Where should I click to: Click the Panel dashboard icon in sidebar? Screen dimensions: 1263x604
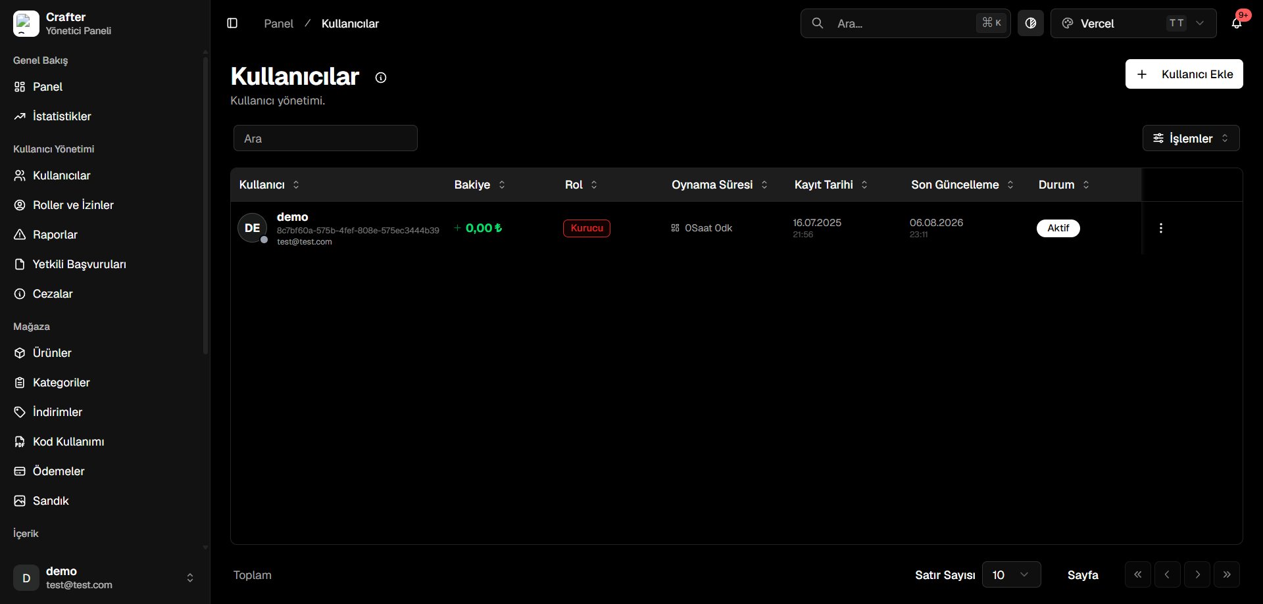coord(20,87)
